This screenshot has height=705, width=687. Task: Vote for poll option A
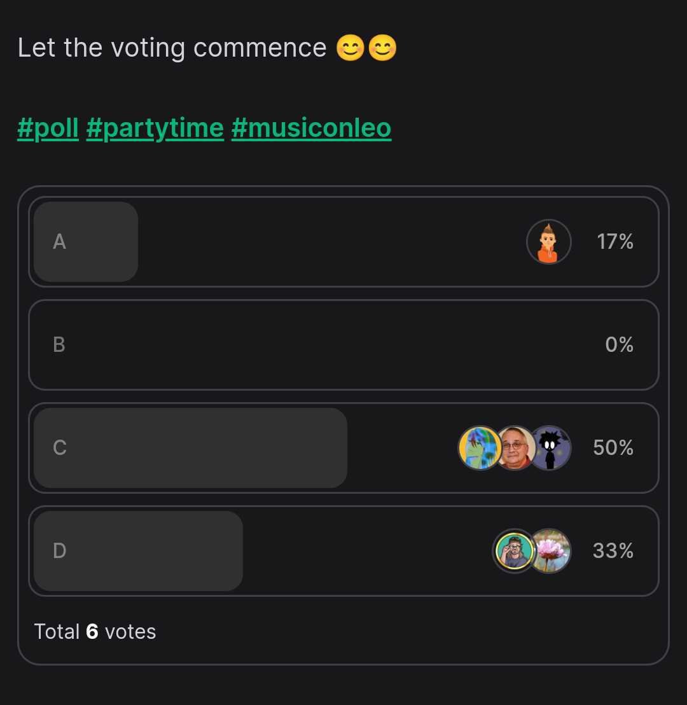(343, 242)
